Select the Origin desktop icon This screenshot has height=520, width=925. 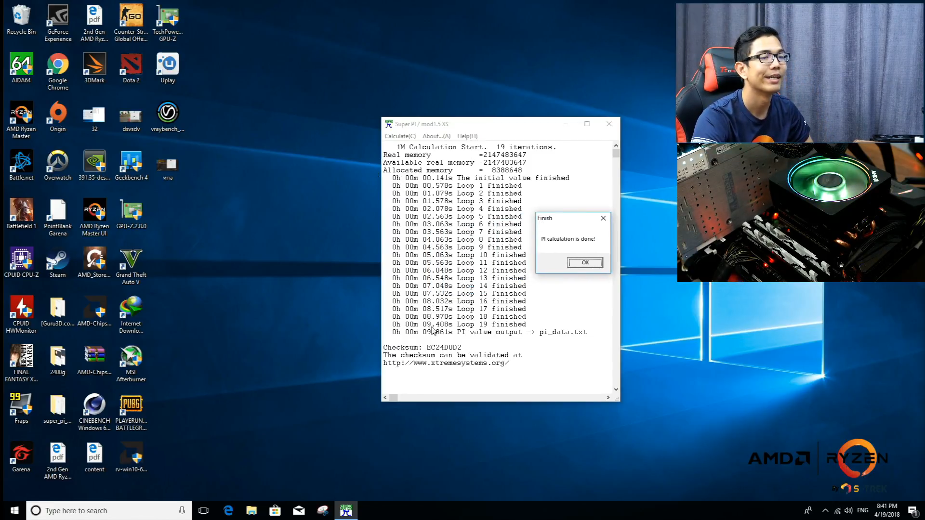[58, 117]
